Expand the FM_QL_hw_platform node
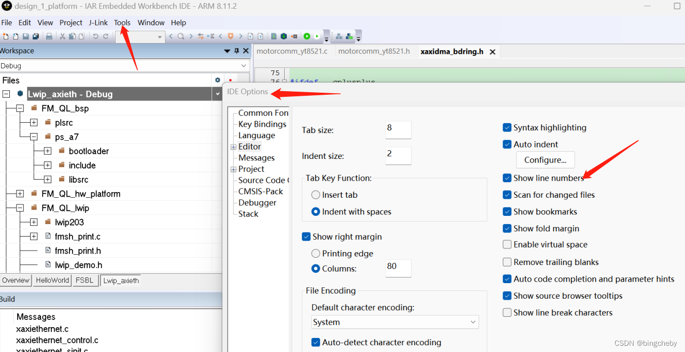Screen dimensions: 685x352 (20, 194)
